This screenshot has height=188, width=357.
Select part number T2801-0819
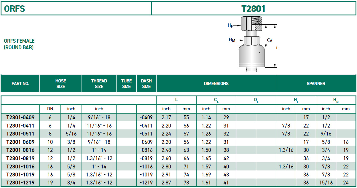click(20, 158)
